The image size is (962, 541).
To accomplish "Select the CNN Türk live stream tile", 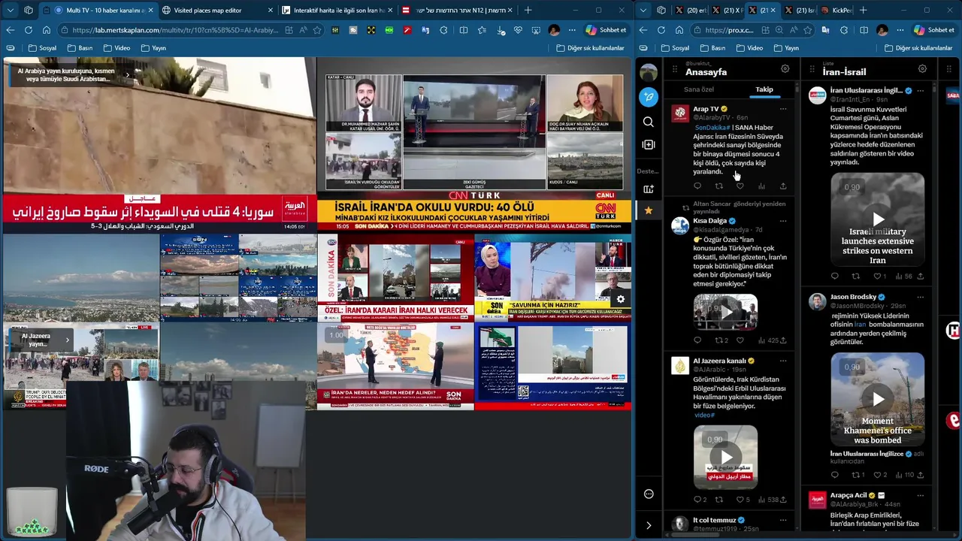I will click(x=474, y=144).
